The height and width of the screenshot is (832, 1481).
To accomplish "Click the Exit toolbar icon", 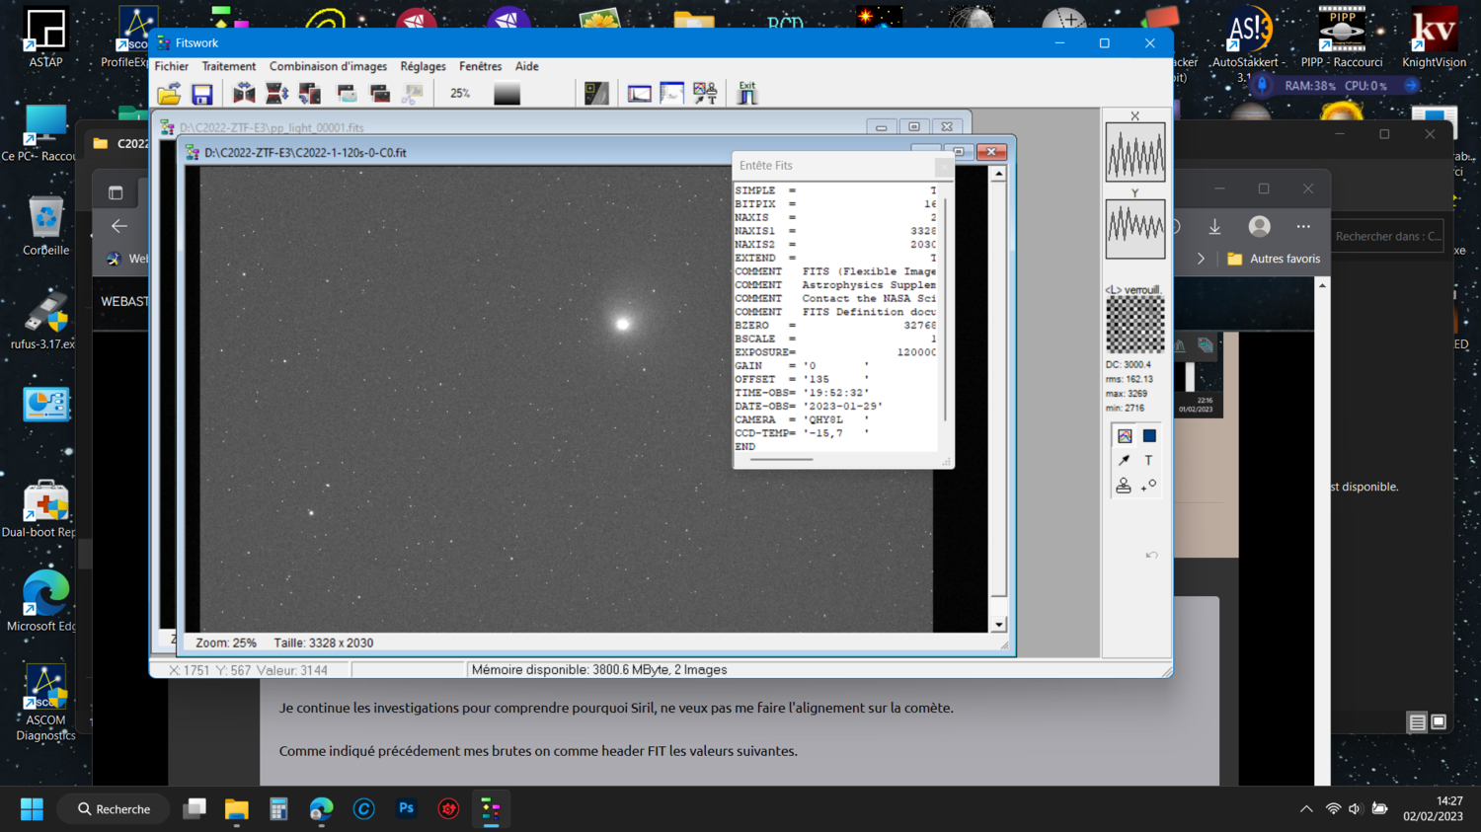I will [747, 93].
